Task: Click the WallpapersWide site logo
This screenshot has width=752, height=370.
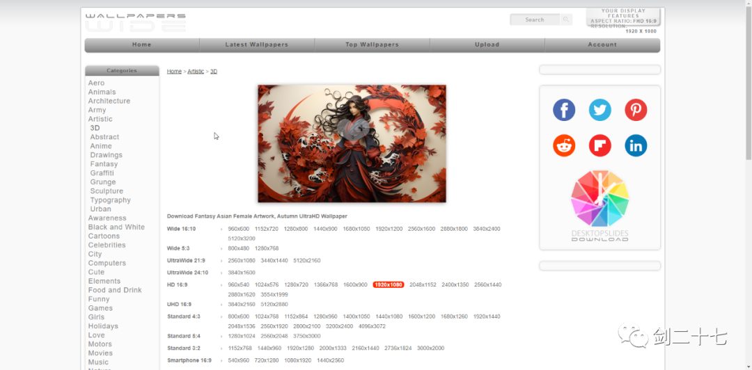Action: [x=136, y=22]
